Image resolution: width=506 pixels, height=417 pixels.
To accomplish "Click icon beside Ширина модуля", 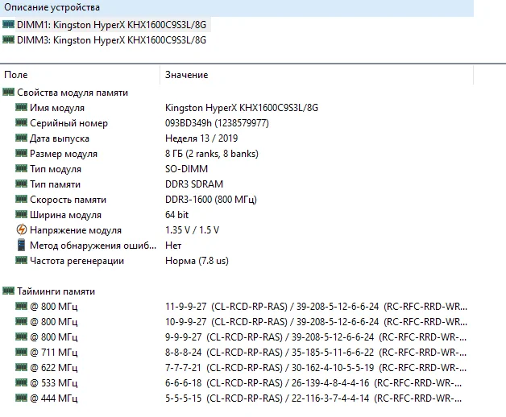I will [x=21, y=214].
